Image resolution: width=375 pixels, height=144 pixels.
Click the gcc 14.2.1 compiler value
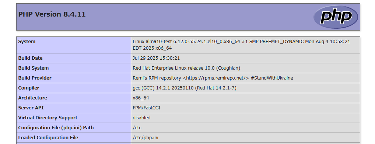click(x=185, y=88)
